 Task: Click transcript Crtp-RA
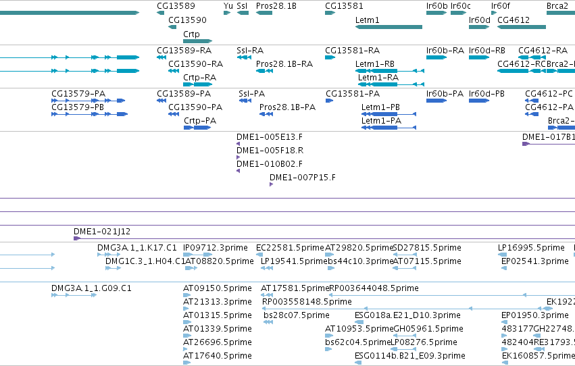(199, 77)
